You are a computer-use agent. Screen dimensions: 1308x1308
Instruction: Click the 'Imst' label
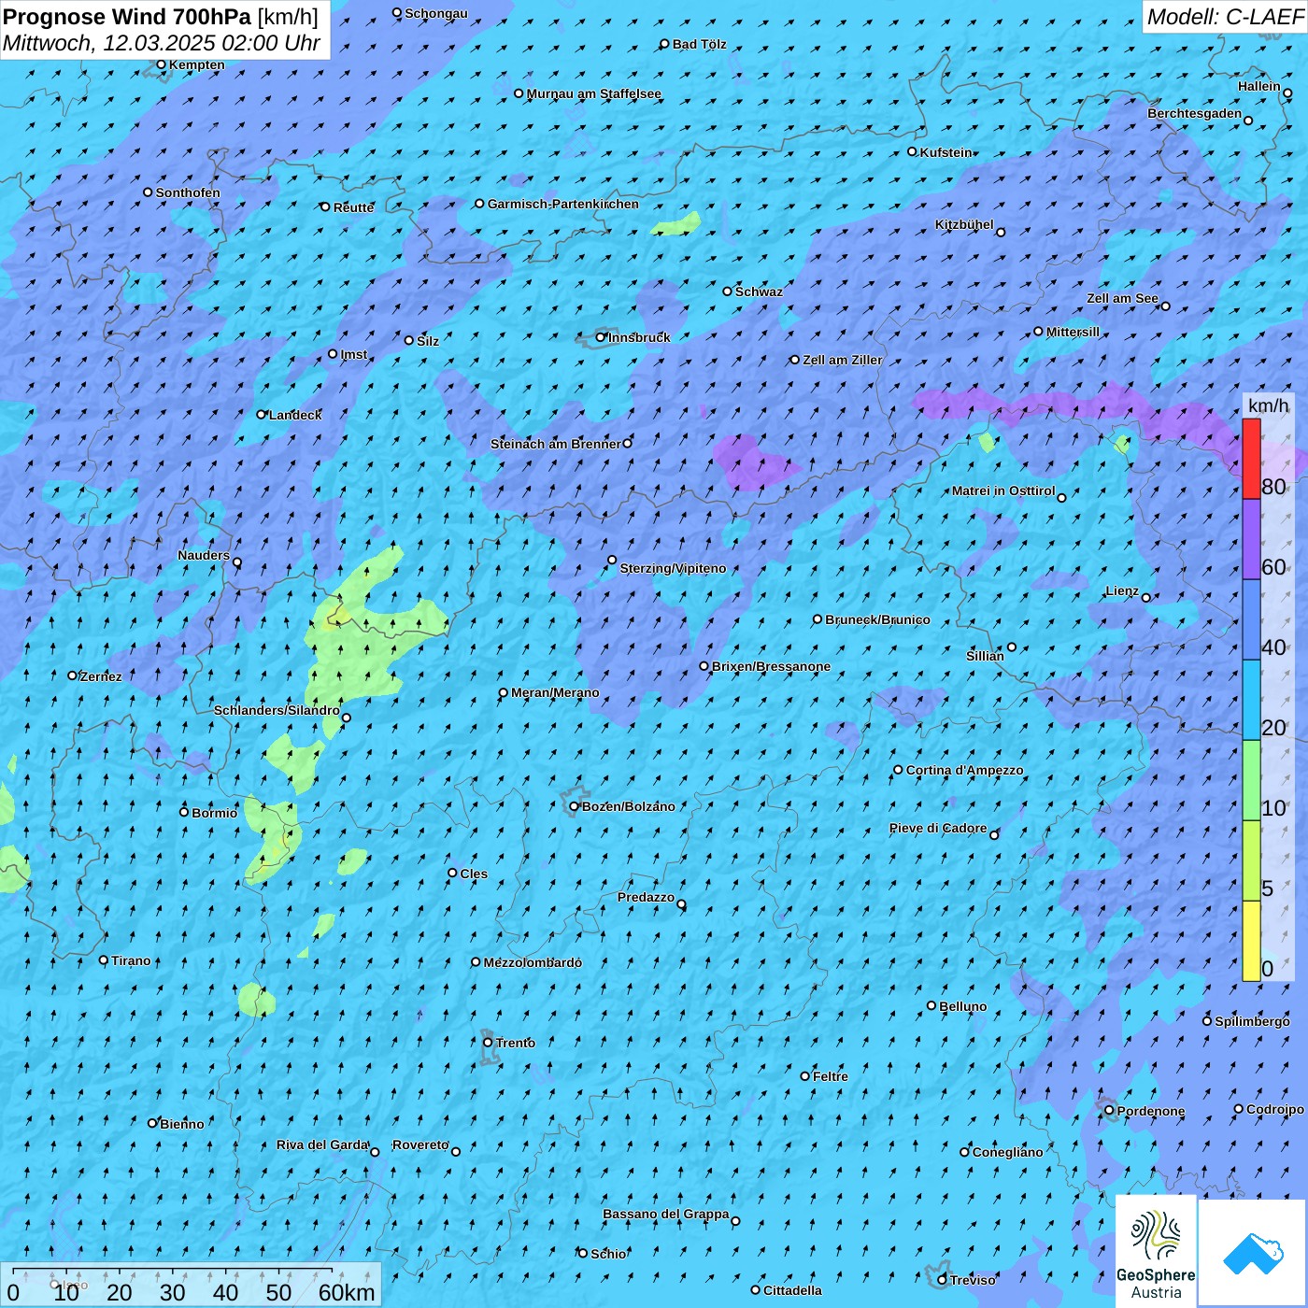coord(354,354)
